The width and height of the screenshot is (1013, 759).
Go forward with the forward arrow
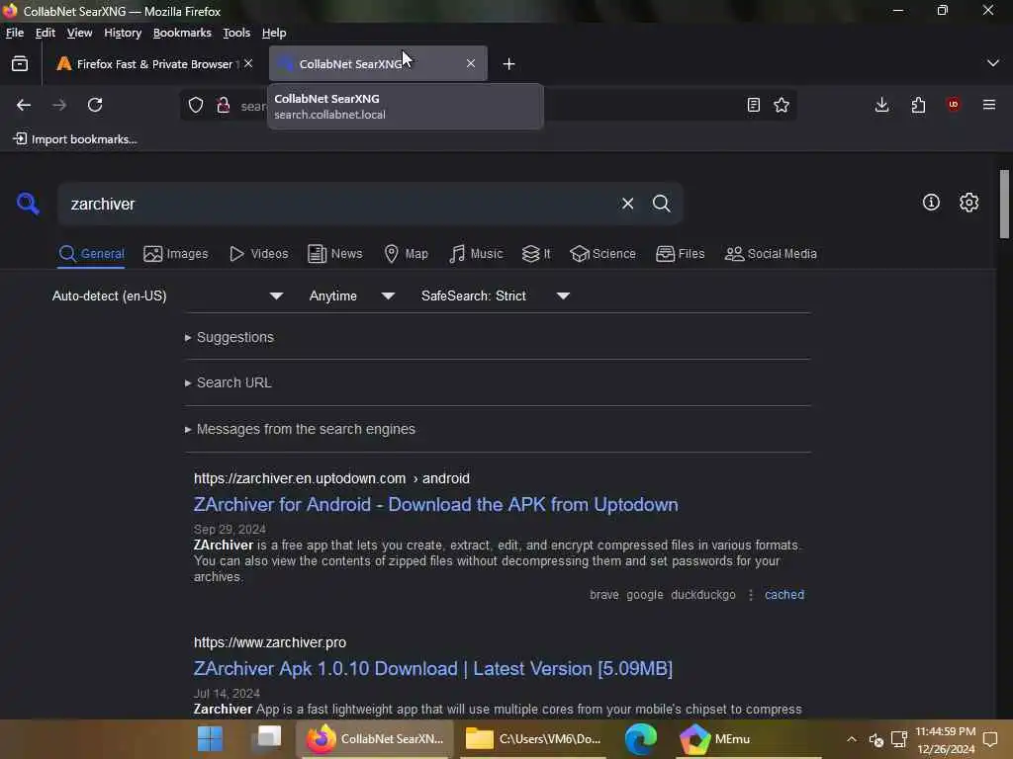(59, 105)
